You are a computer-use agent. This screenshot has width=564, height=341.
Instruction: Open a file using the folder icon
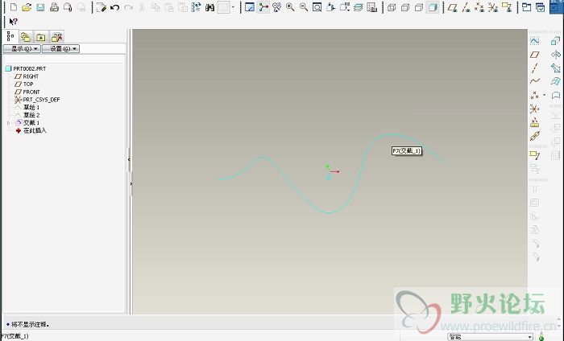[x=27, y=7]
